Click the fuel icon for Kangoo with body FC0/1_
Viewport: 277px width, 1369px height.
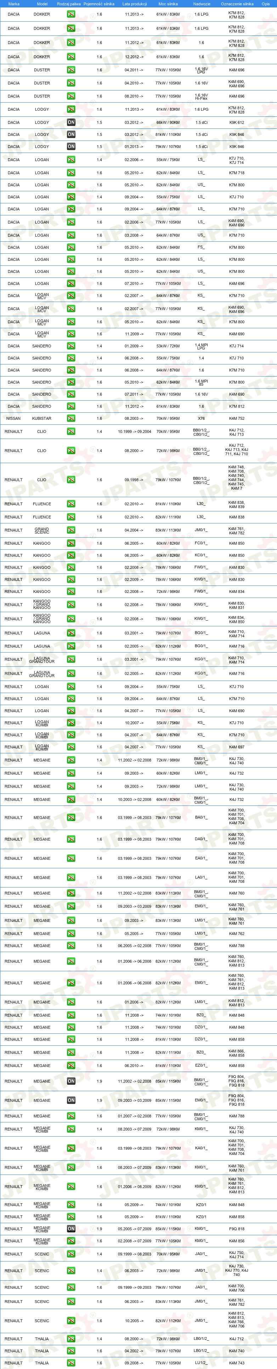(x=71, y=543)
